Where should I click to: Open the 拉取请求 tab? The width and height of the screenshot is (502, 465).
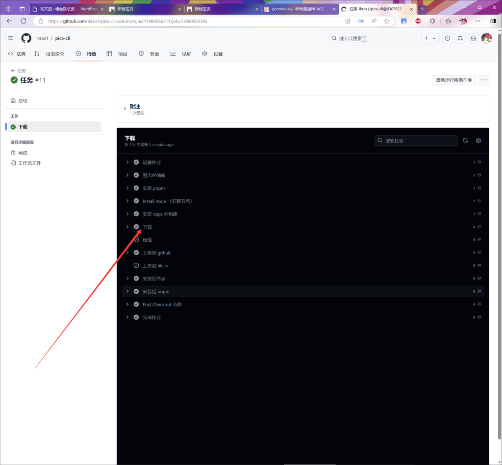49,54
